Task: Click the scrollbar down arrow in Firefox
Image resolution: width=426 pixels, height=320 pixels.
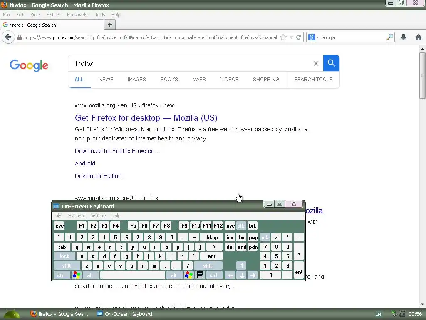Action: [422, 304]
